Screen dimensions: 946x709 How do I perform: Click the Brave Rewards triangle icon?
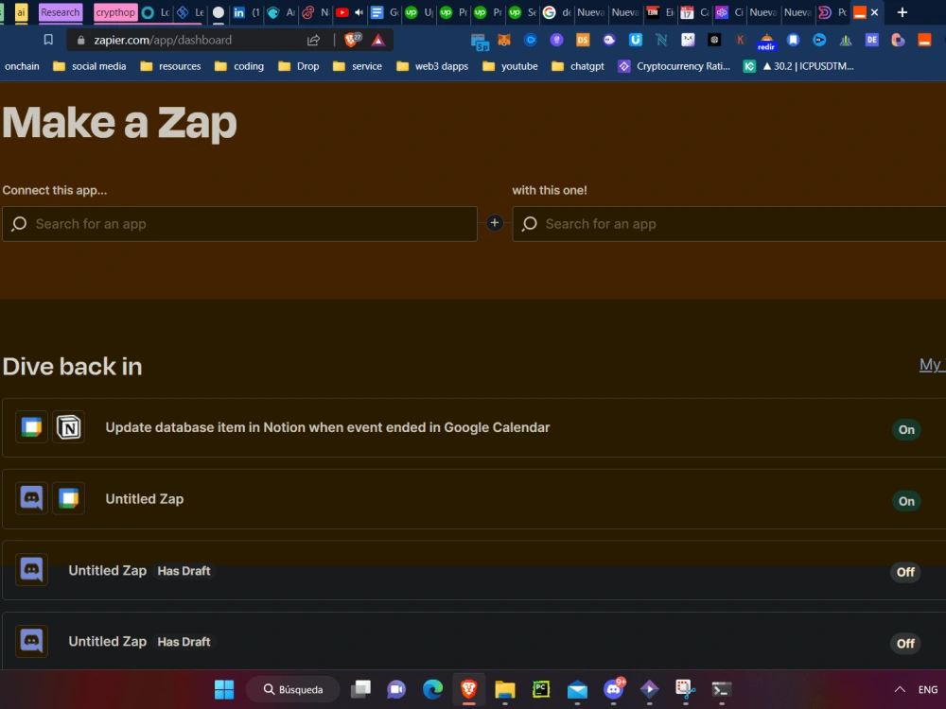378,41
